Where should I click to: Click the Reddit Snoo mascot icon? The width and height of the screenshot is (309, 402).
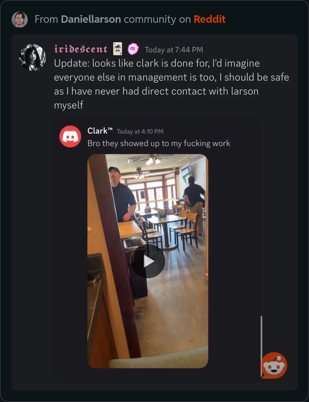[x=274, y=365]
